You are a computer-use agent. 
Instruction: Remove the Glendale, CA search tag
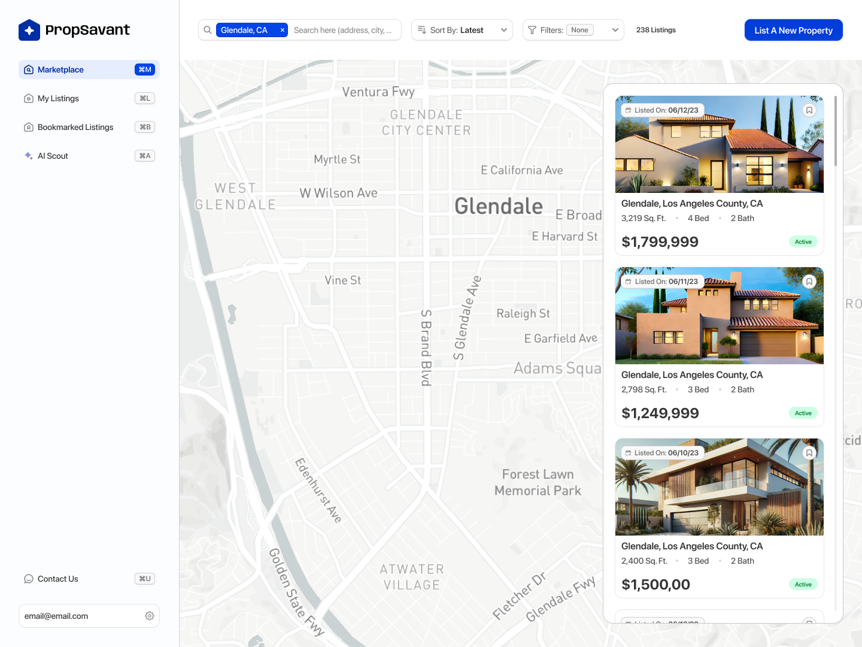282,29
